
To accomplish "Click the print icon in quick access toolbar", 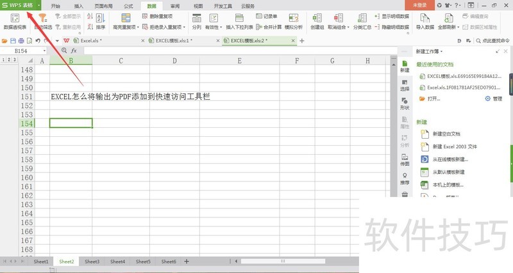I will click(21, 41).
